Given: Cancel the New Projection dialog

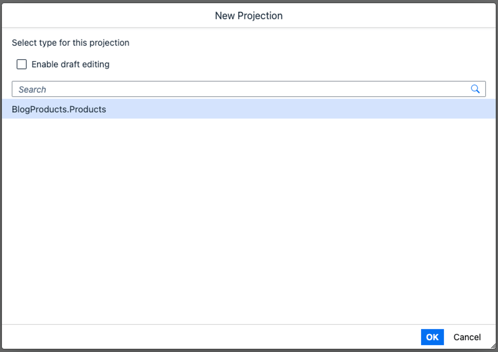Looking at the screenshot, I should pos(467,337).
